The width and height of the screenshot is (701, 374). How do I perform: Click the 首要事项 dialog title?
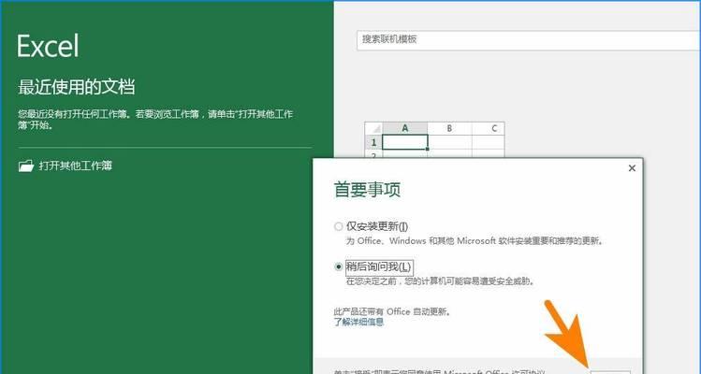tap(367, 190)
